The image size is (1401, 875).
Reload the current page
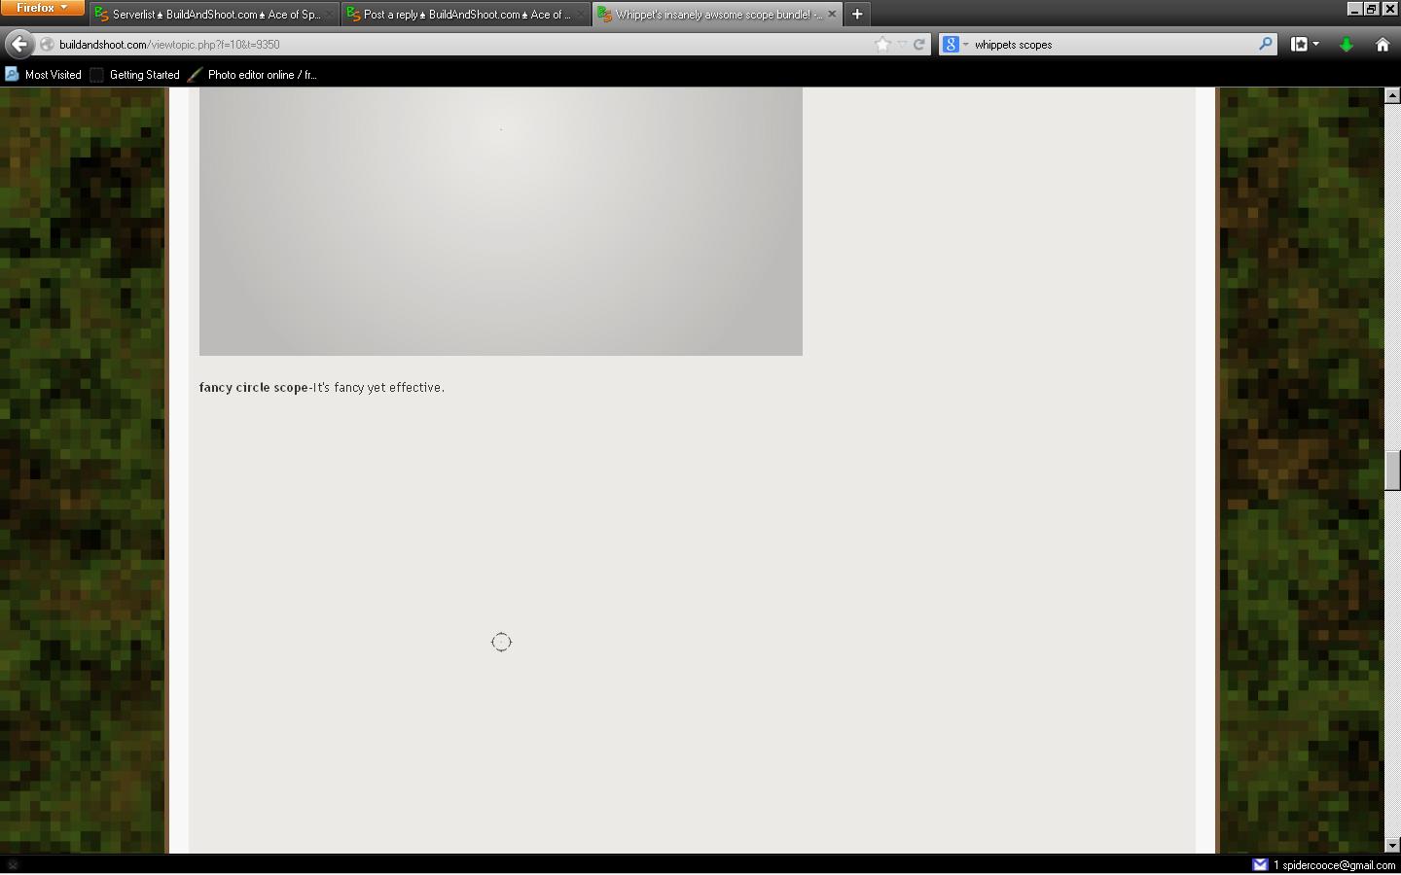coord(918,44)
